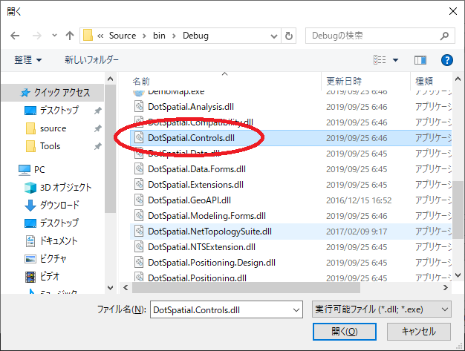Click pin icon next to Tools
The image size is (465, 351).
tap(98, 146)
